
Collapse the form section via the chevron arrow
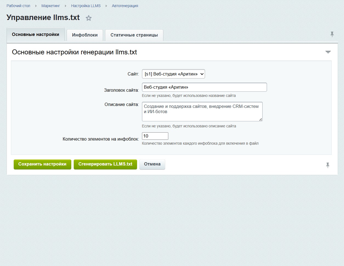coord(328,52)
